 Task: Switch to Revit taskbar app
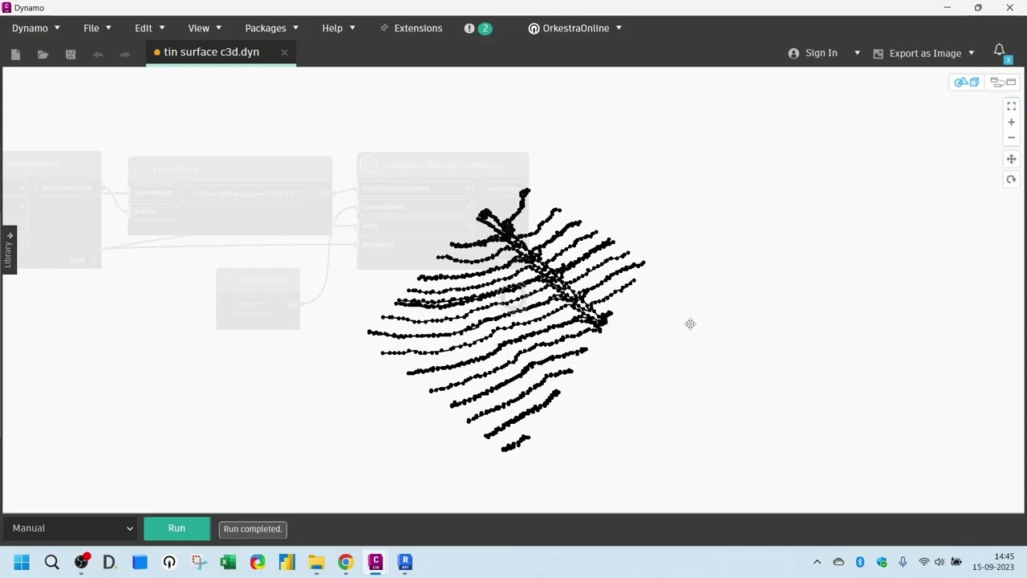[405, 562]
